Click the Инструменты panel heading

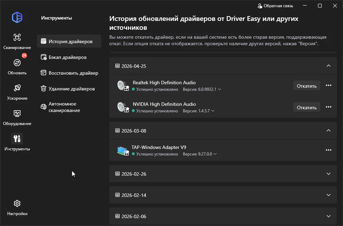pyautogui.click(x=57, y=18)
